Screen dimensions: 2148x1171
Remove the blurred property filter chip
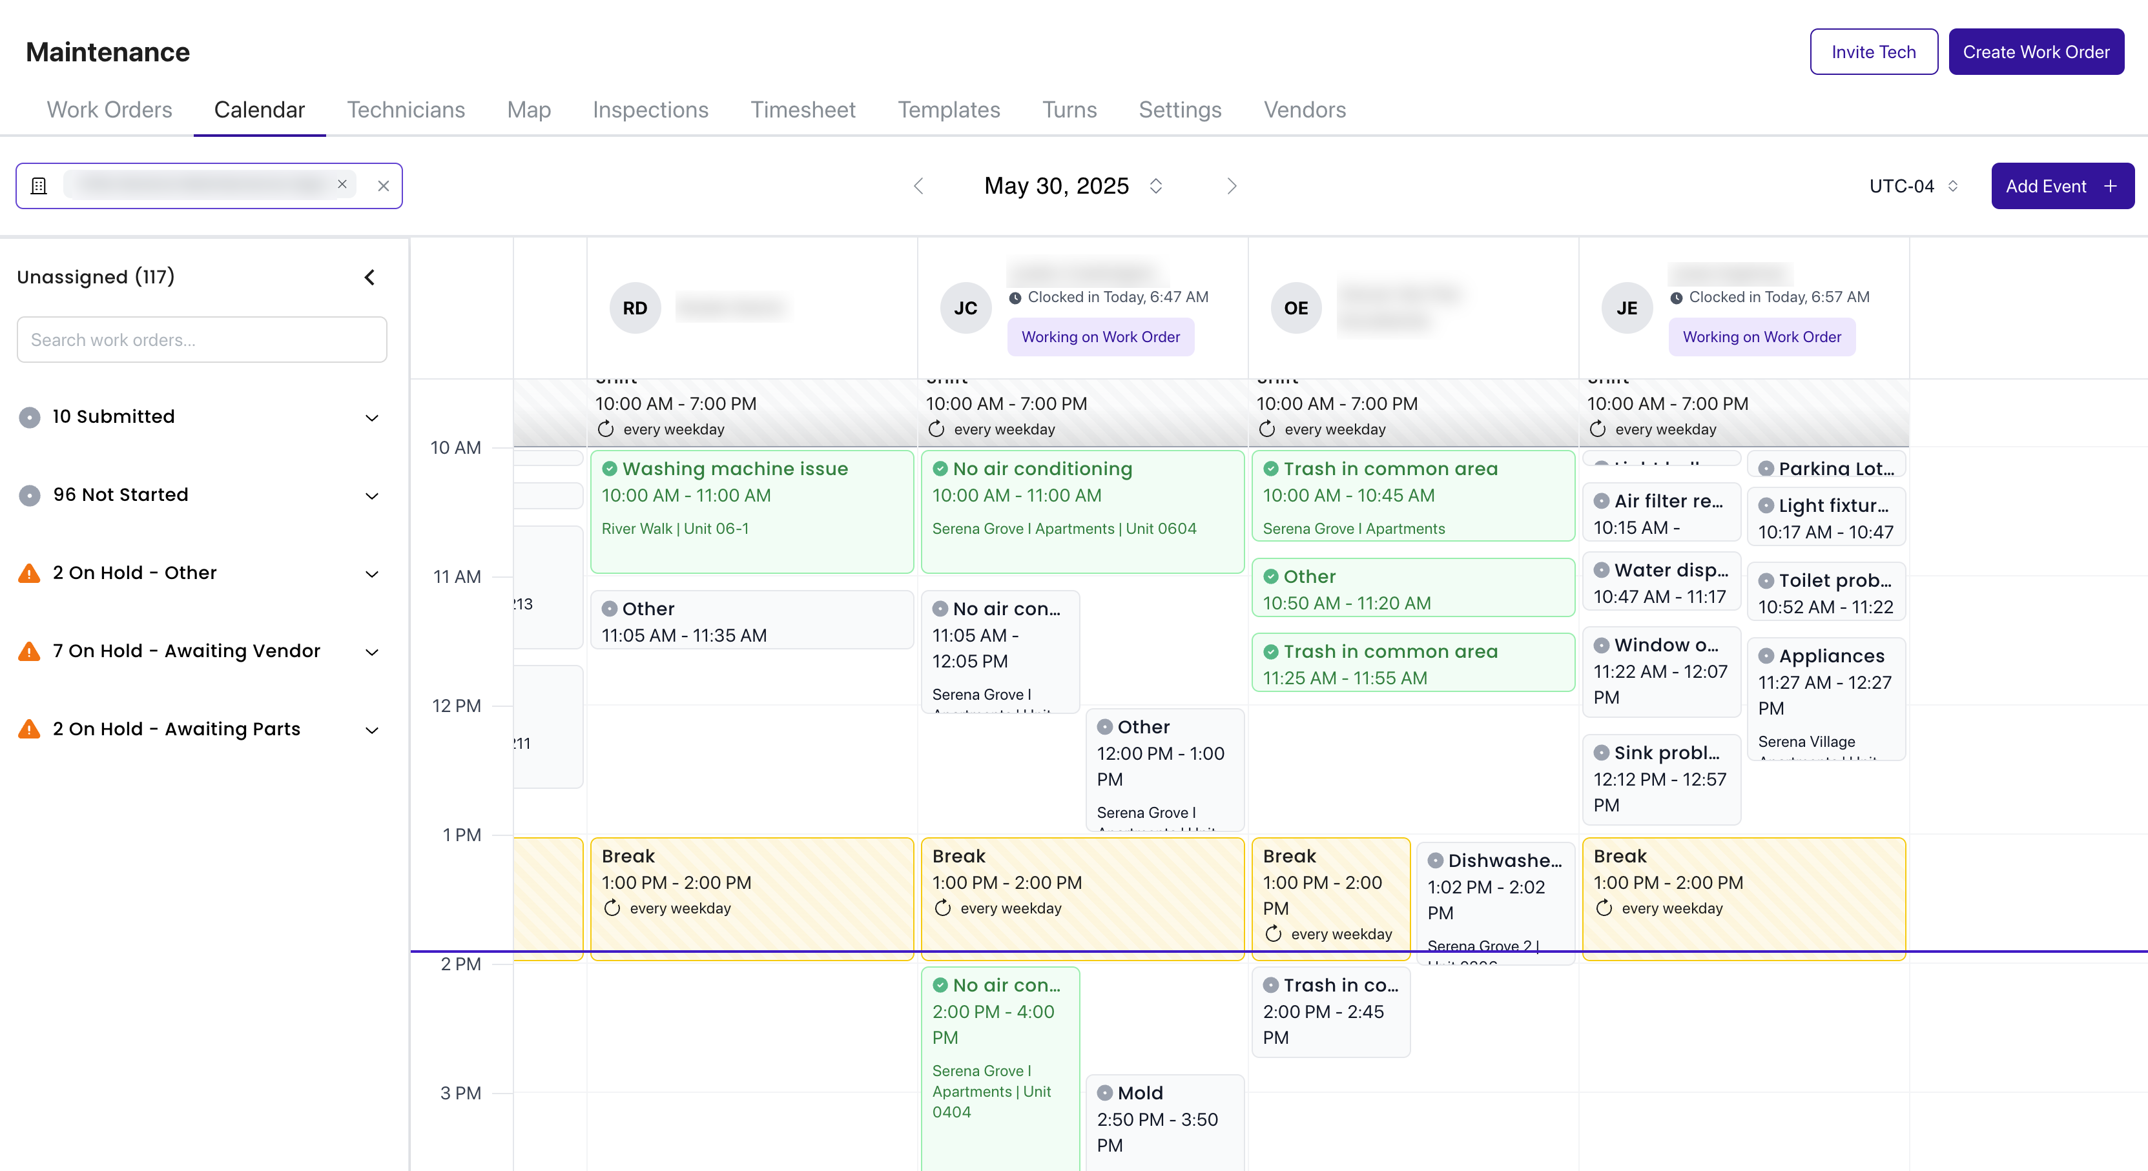click(x=342, y=184)
